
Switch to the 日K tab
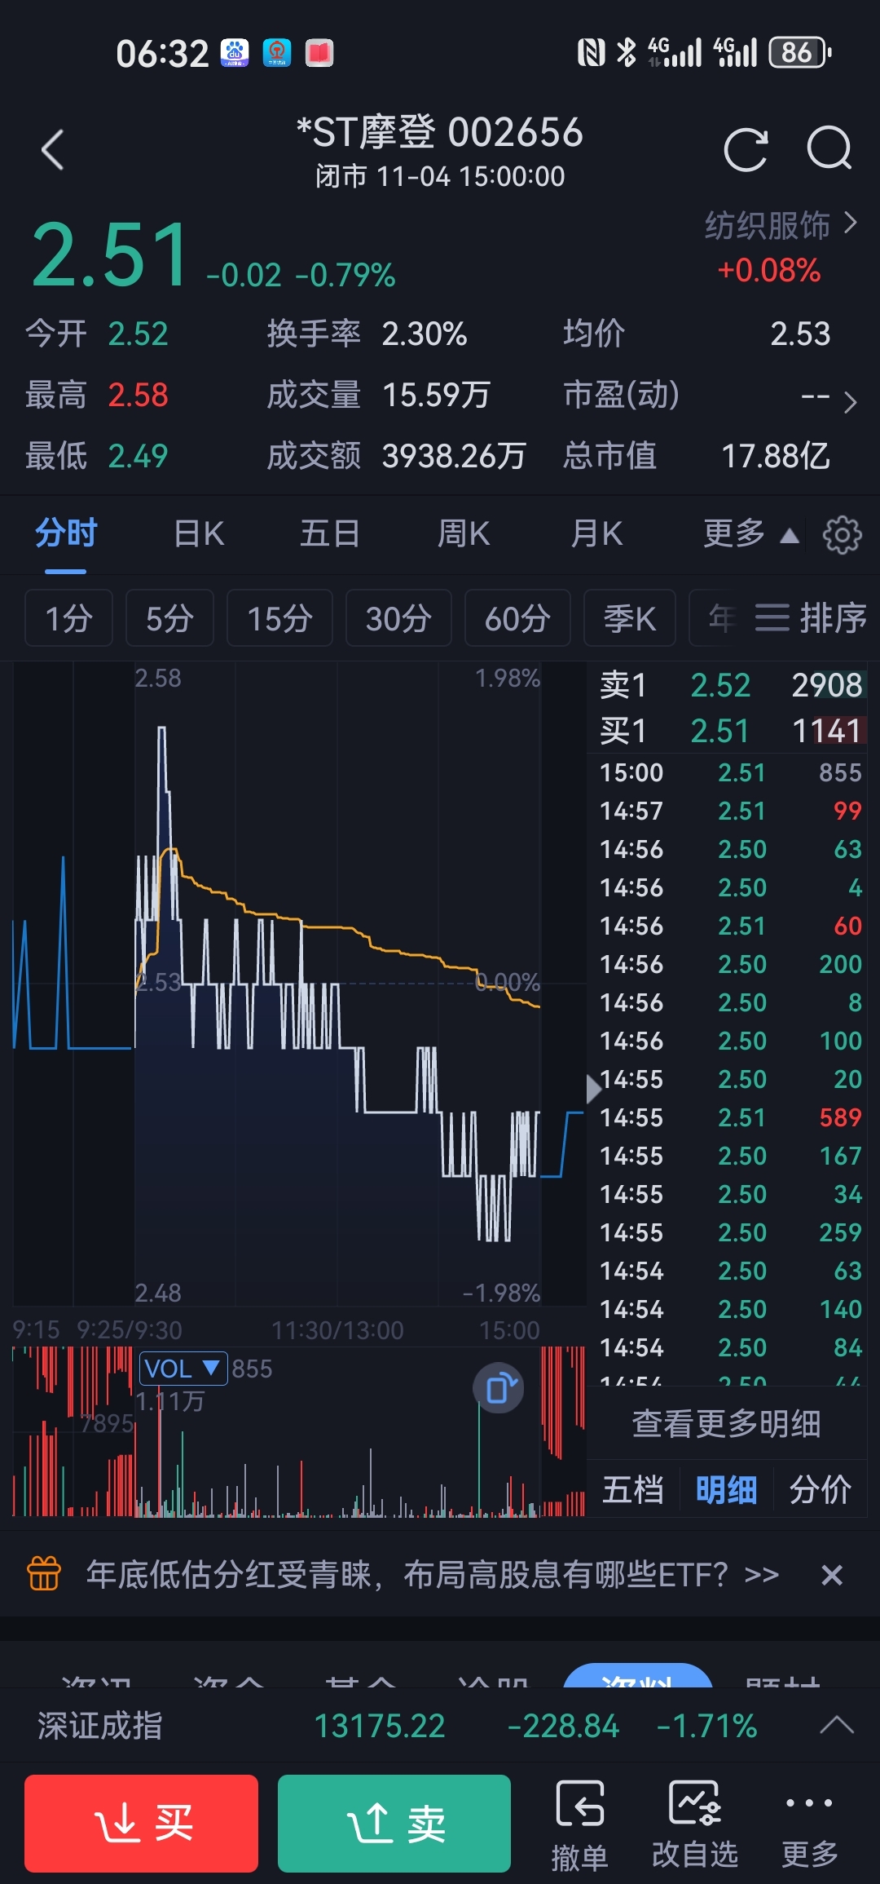[x=199, y=534]
